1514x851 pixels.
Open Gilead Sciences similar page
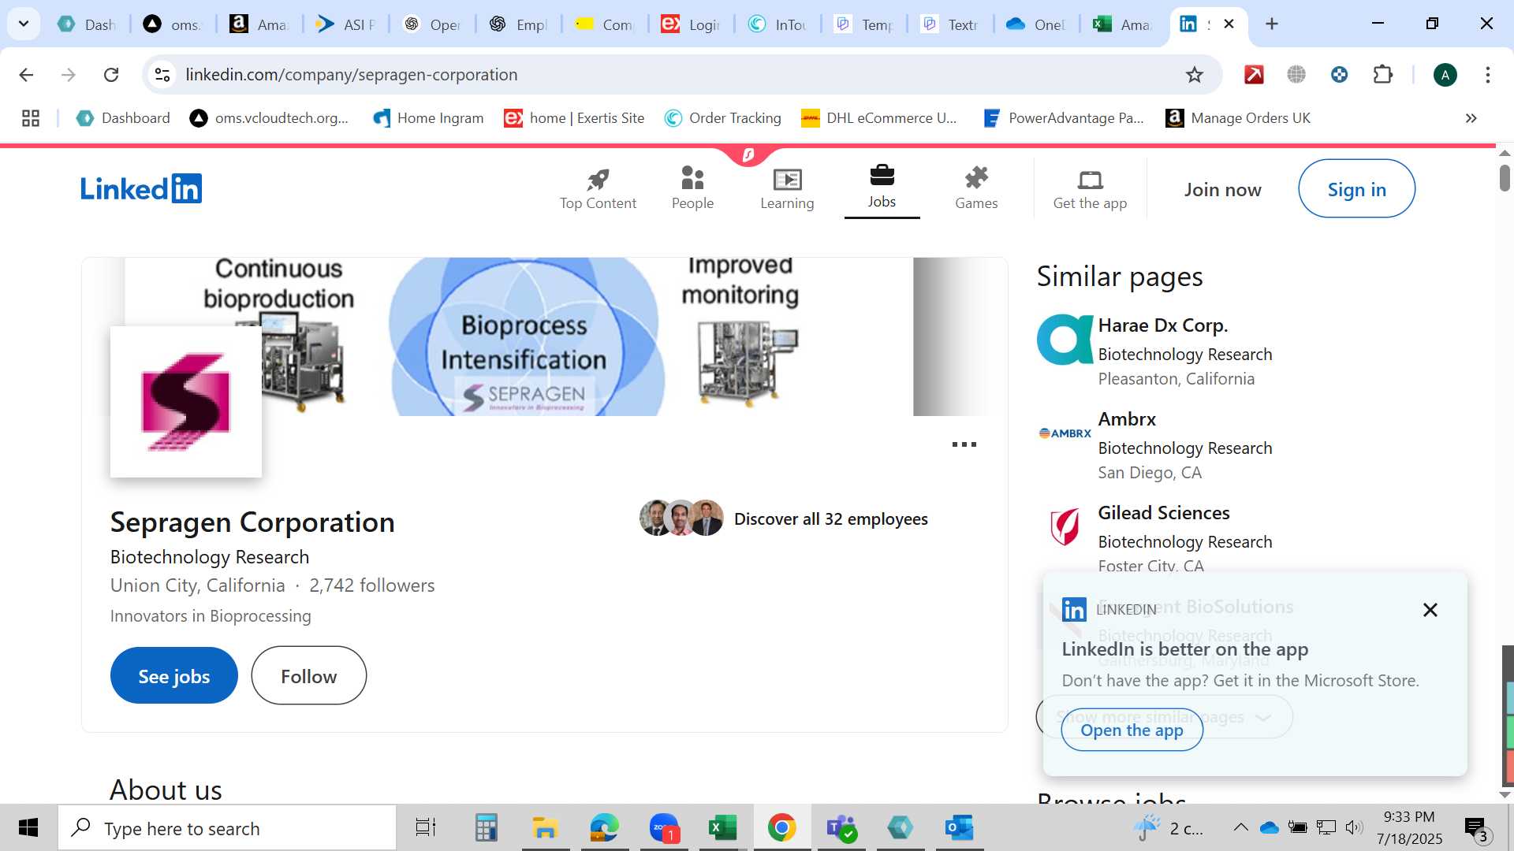click(x=1164, y=513)
